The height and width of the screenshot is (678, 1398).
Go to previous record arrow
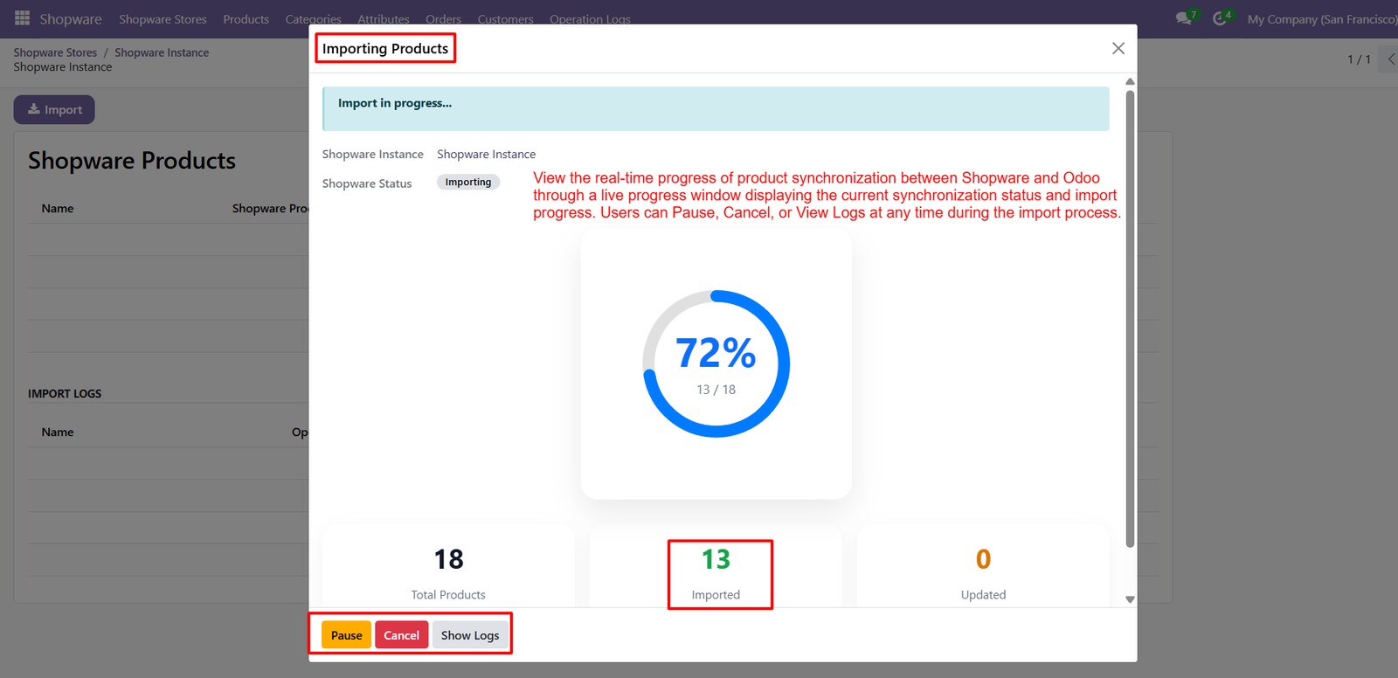coord(1390,59)
